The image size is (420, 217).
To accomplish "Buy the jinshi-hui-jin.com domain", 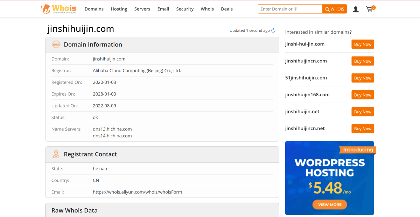I will (363, 44).
